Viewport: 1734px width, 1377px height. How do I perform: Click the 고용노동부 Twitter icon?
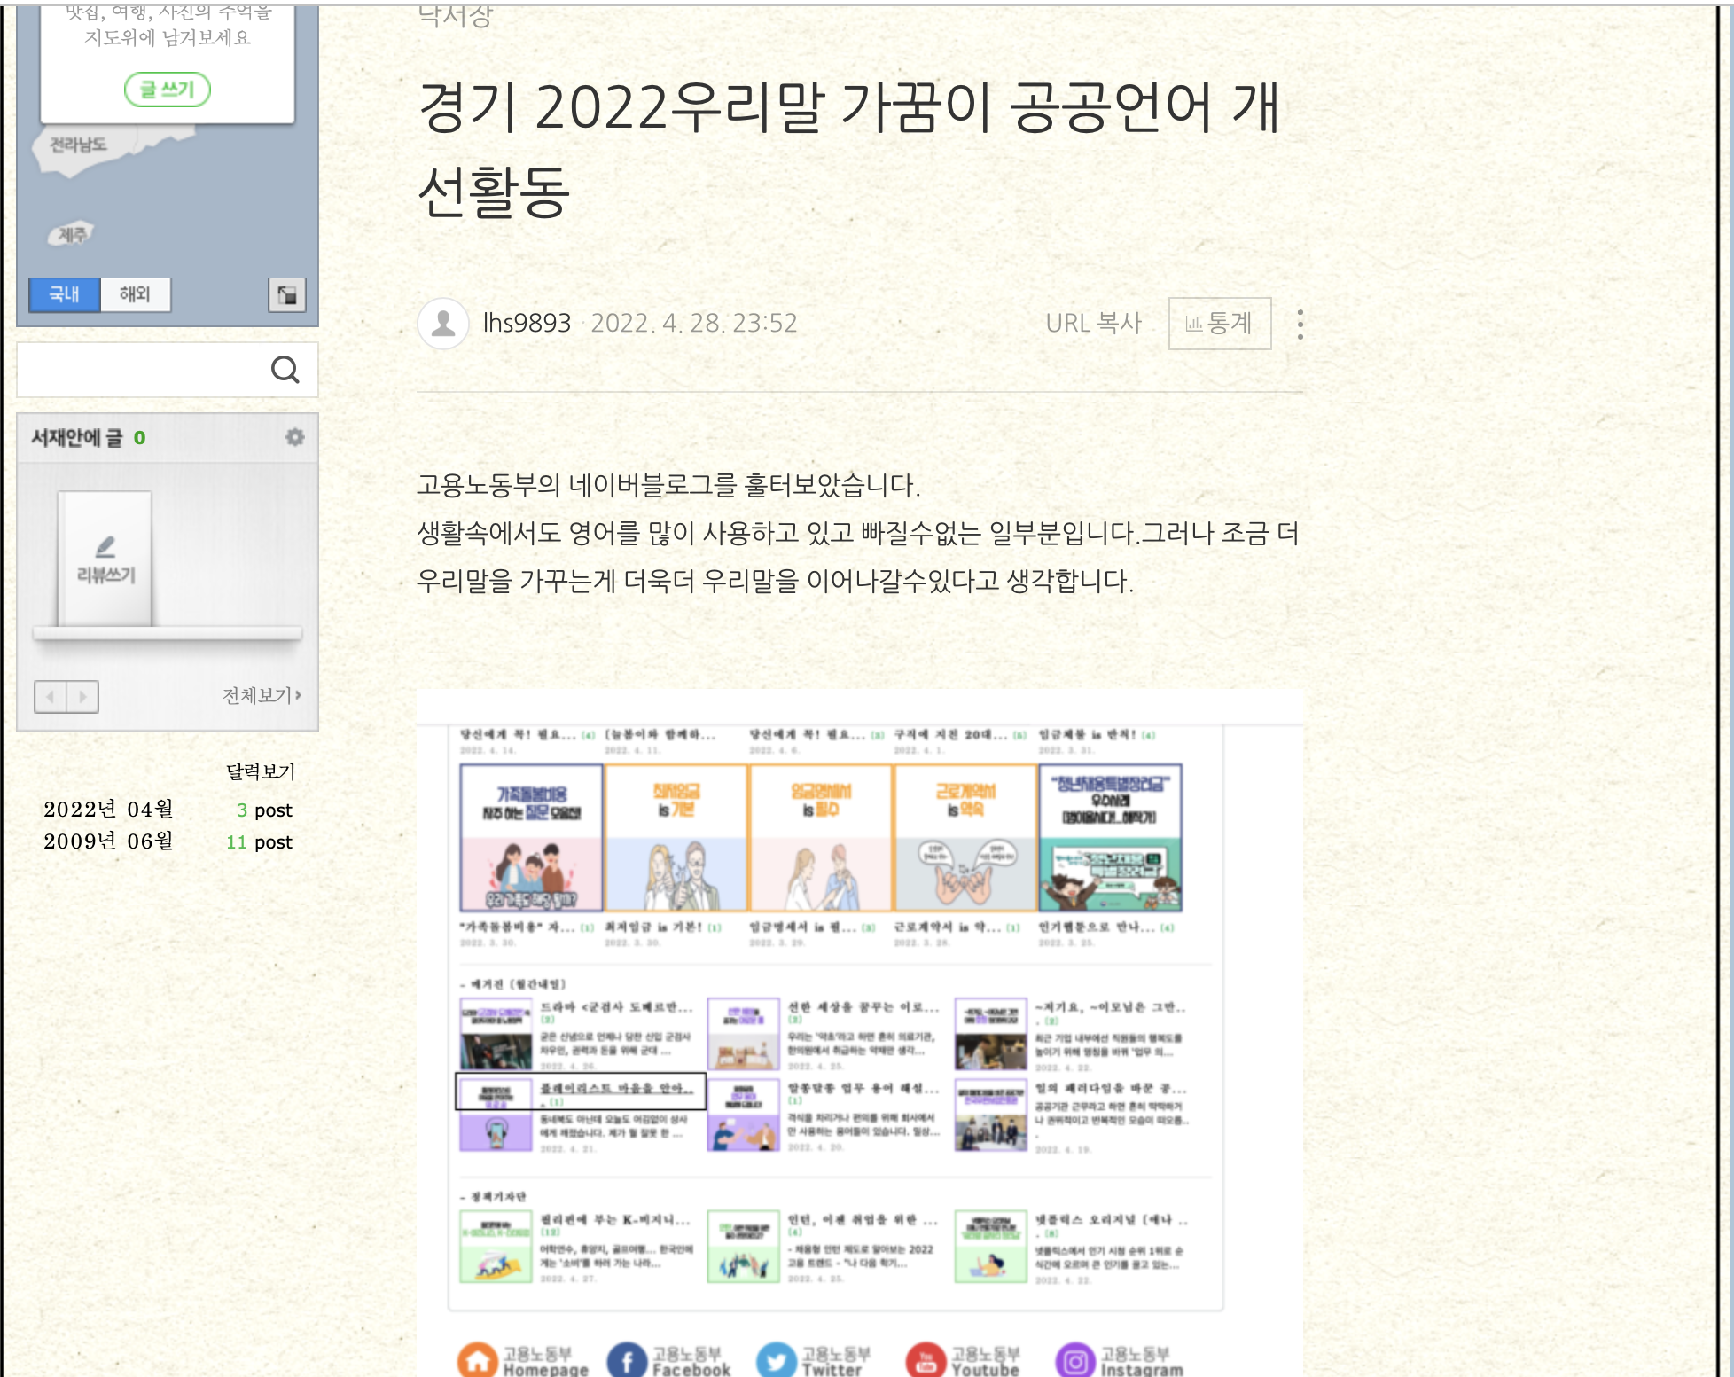click(x=777, y=1360)
